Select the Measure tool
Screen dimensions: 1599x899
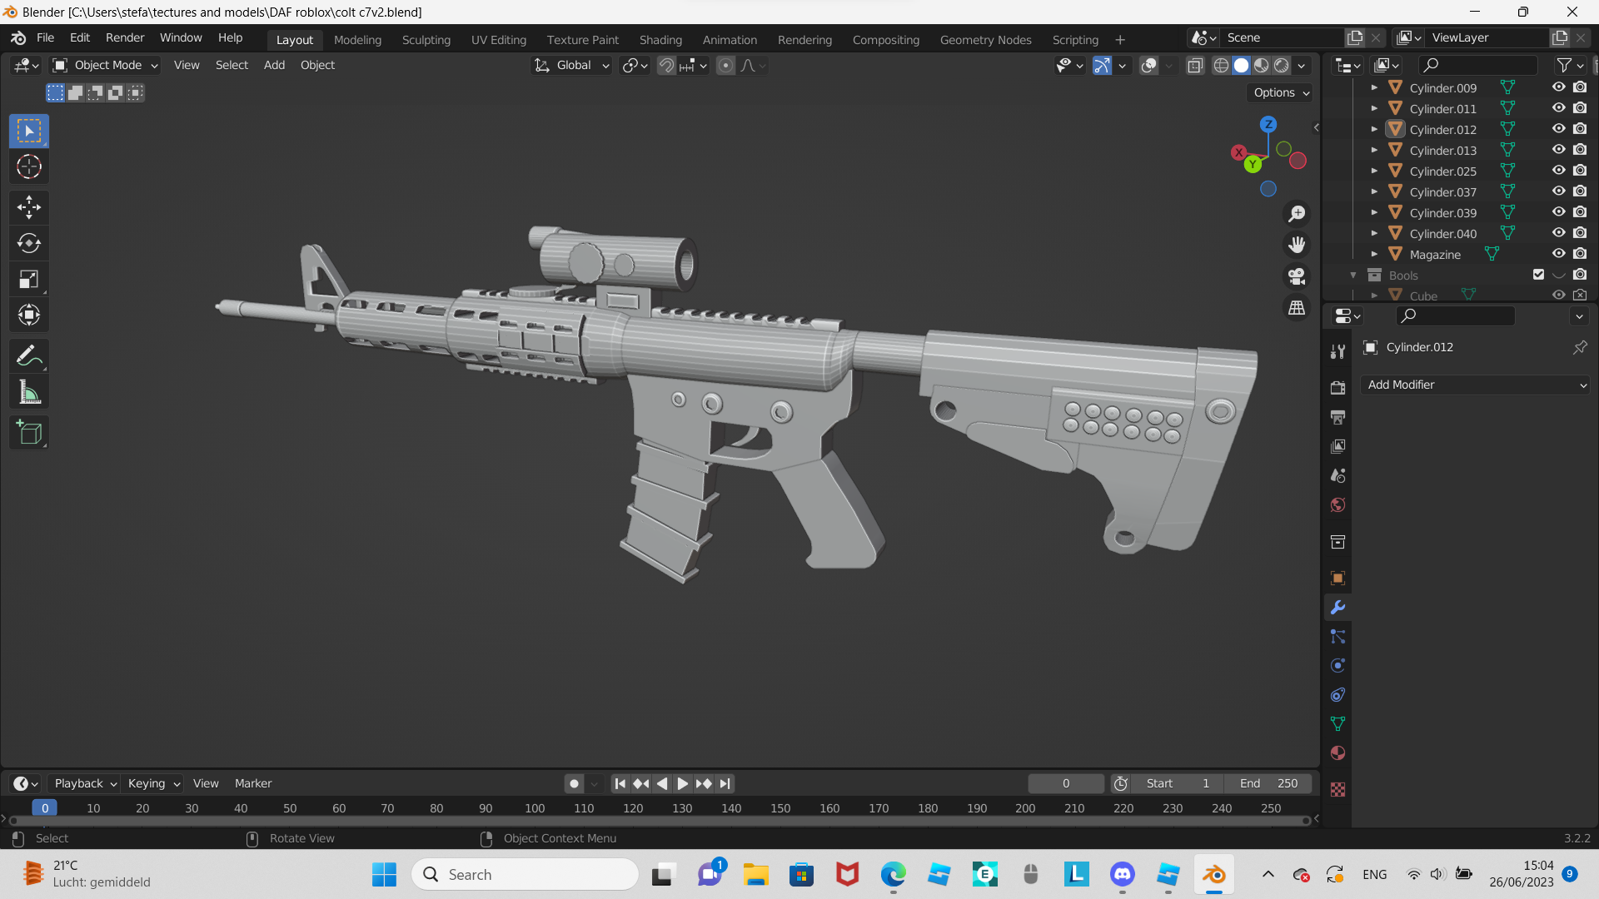click(28, 391)
